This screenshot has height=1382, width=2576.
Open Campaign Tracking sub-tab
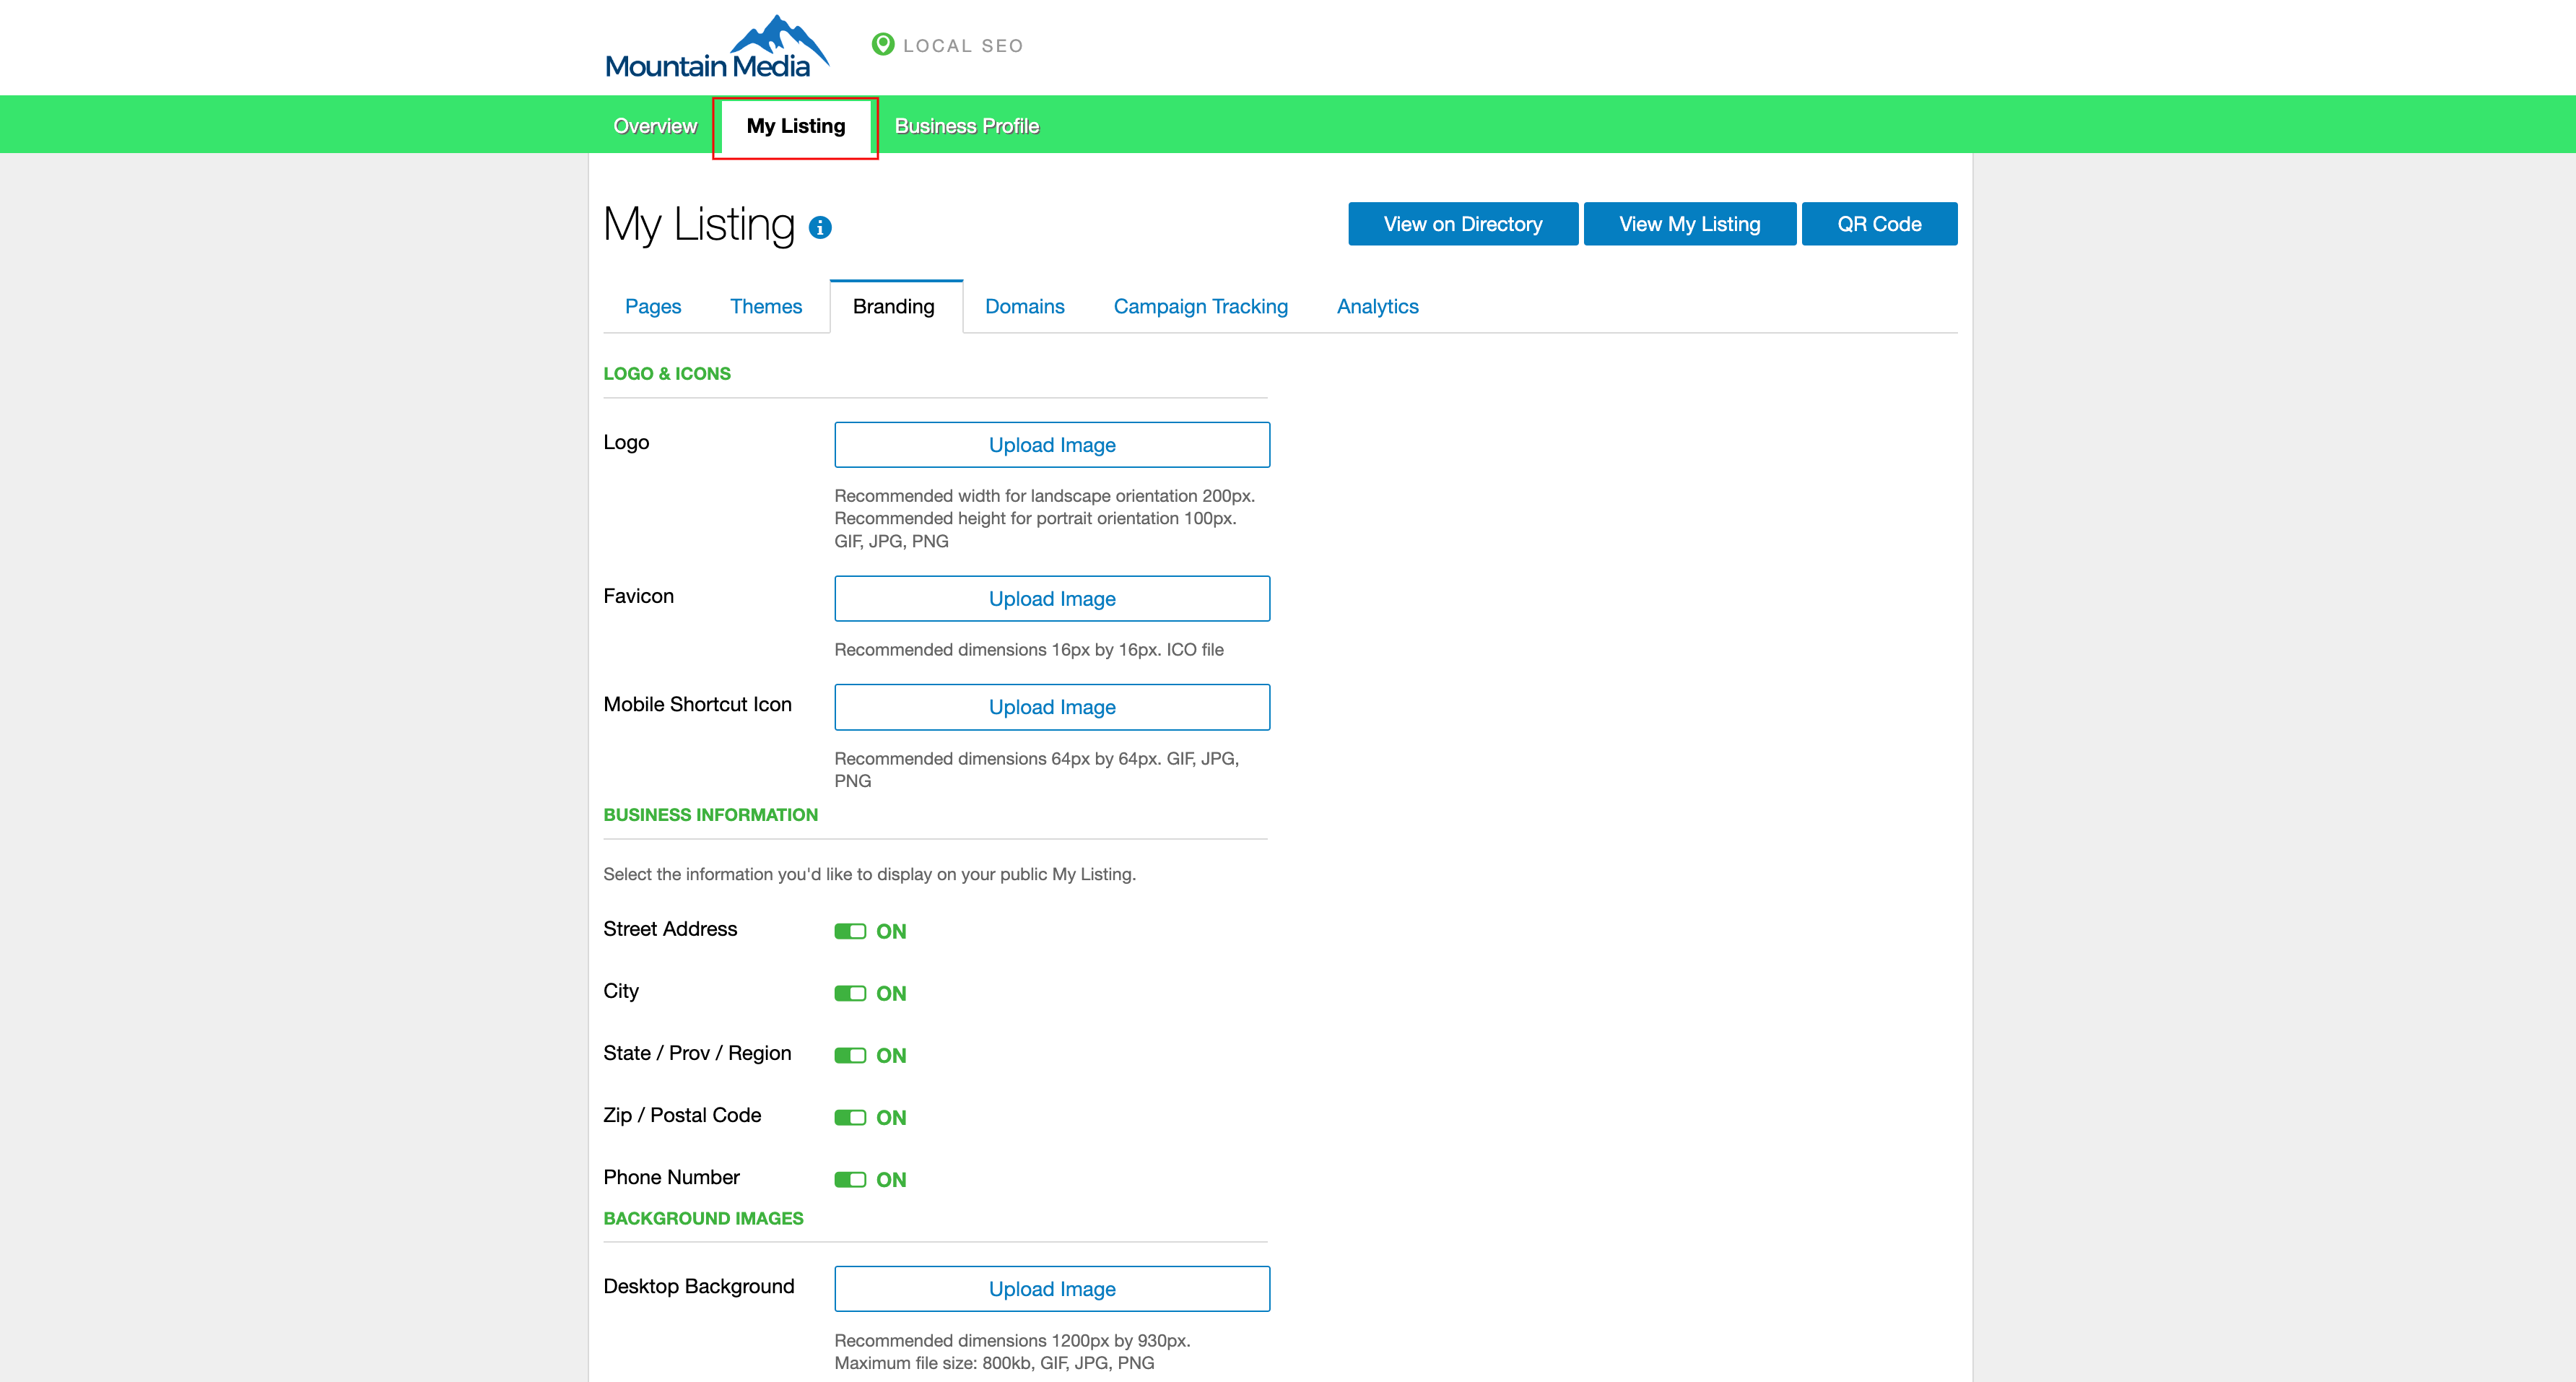[x=1200, y=306]
